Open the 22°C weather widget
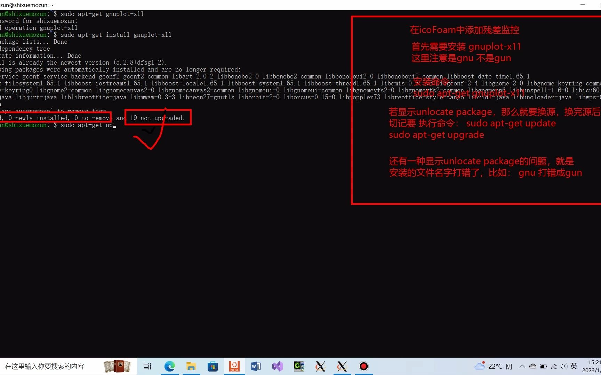 click(493, 366)
